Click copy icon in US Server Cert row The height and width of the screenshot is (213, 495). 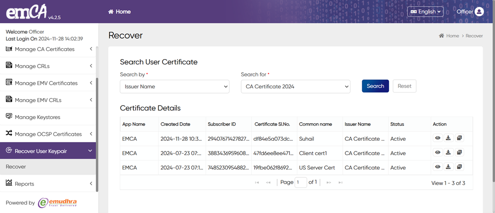pos(459,167)
